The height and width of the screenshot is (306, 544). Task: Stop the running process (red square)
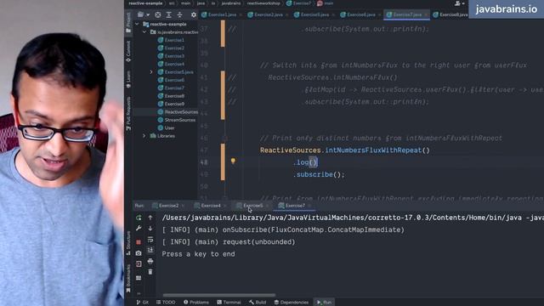pyautogui.click(x=139, y=241)
